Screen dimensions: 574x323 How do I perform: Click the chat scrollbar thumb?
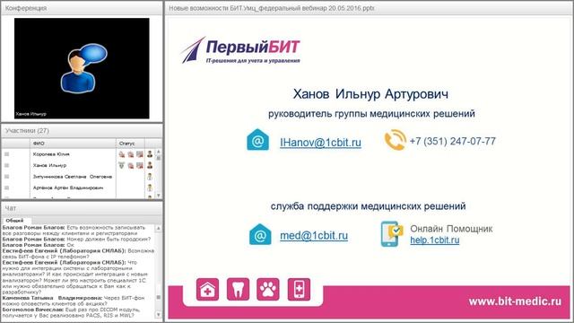159,297
